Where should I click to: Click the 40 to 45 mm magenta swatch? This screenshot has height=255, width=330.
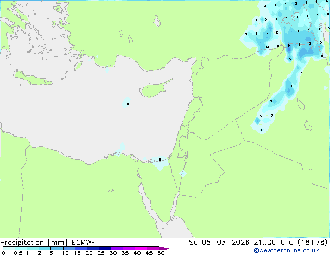pyautogui.click(x=141, y=248)
